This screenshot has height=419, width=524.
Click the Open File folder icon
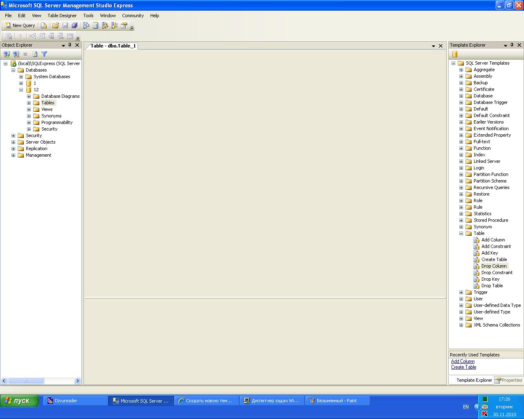click(x=56, y=25)
